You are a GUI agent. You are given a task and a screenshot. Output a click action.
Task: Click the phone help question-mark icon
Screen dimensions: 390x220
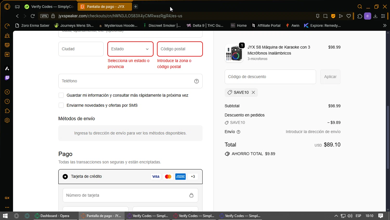click(197, 81)
